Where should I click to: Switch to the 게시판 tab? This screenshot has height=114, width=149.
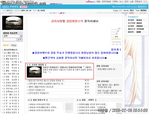tap(6, 45)
